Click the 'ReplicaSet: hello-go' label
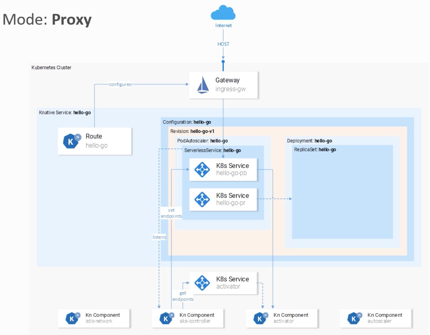Viewport: 430px width, 335px height. [315, 149]
